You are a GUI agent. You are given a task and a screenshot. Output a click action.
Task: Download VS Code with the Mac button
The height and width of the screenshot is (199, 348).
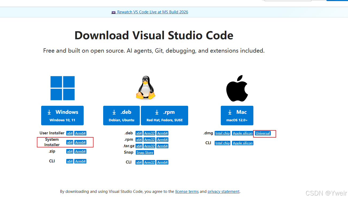[237, 115]
